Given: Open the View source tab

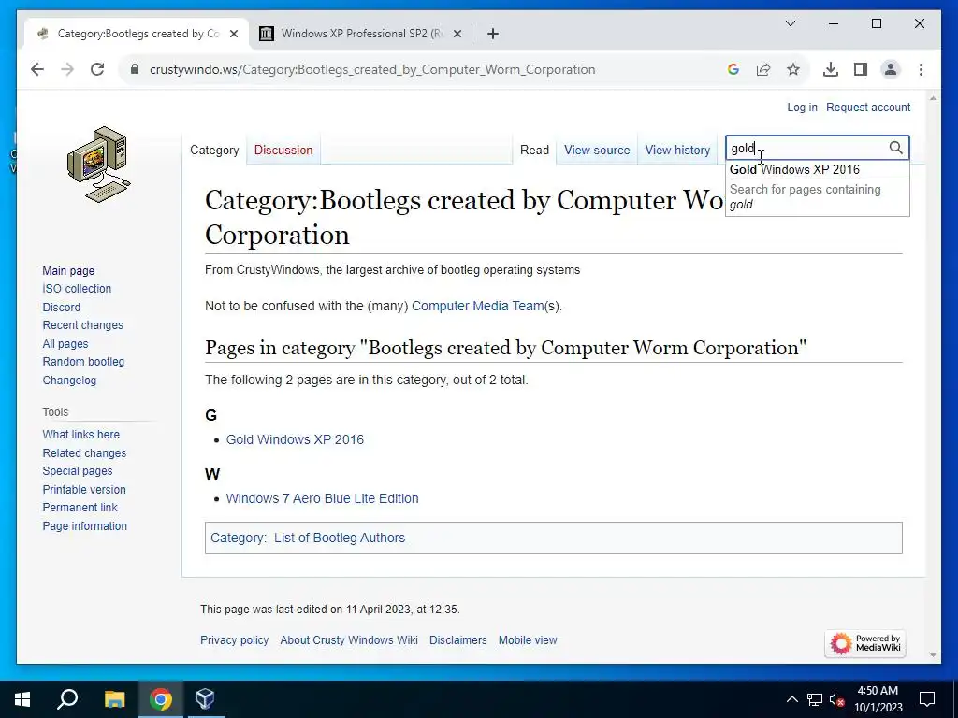Looking at the screenshot, I should 597,151.
